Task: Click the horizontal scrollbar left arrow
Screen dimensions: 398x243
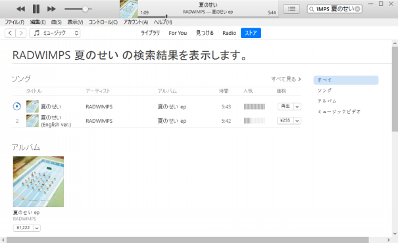Action: click(3, 240)
